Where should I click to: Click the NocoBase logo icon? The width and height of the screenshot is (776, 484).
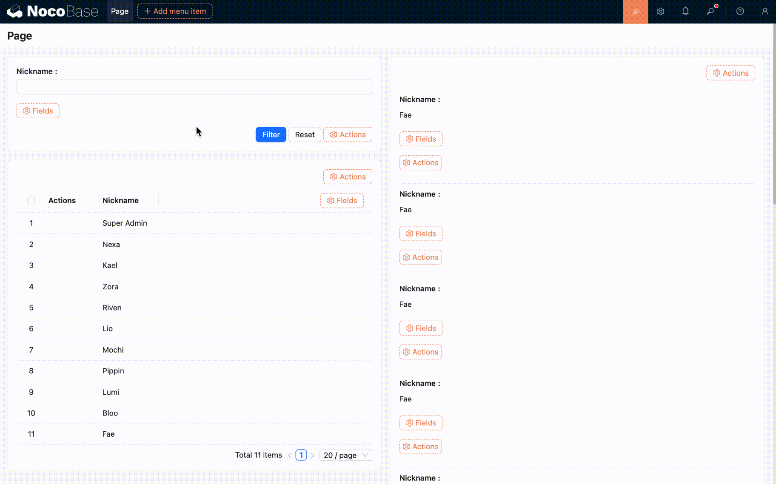click(x=15, y=11)
